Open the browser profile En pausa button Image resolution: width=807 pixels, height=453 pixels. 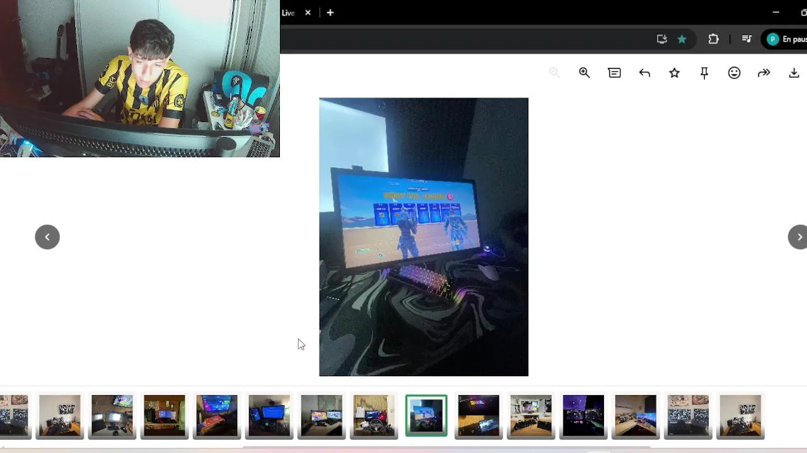(786, 39)
